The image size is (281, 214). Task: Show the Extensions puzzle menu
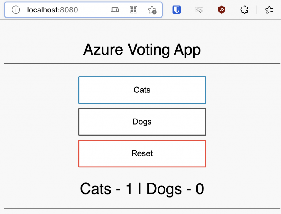(244, 10)
